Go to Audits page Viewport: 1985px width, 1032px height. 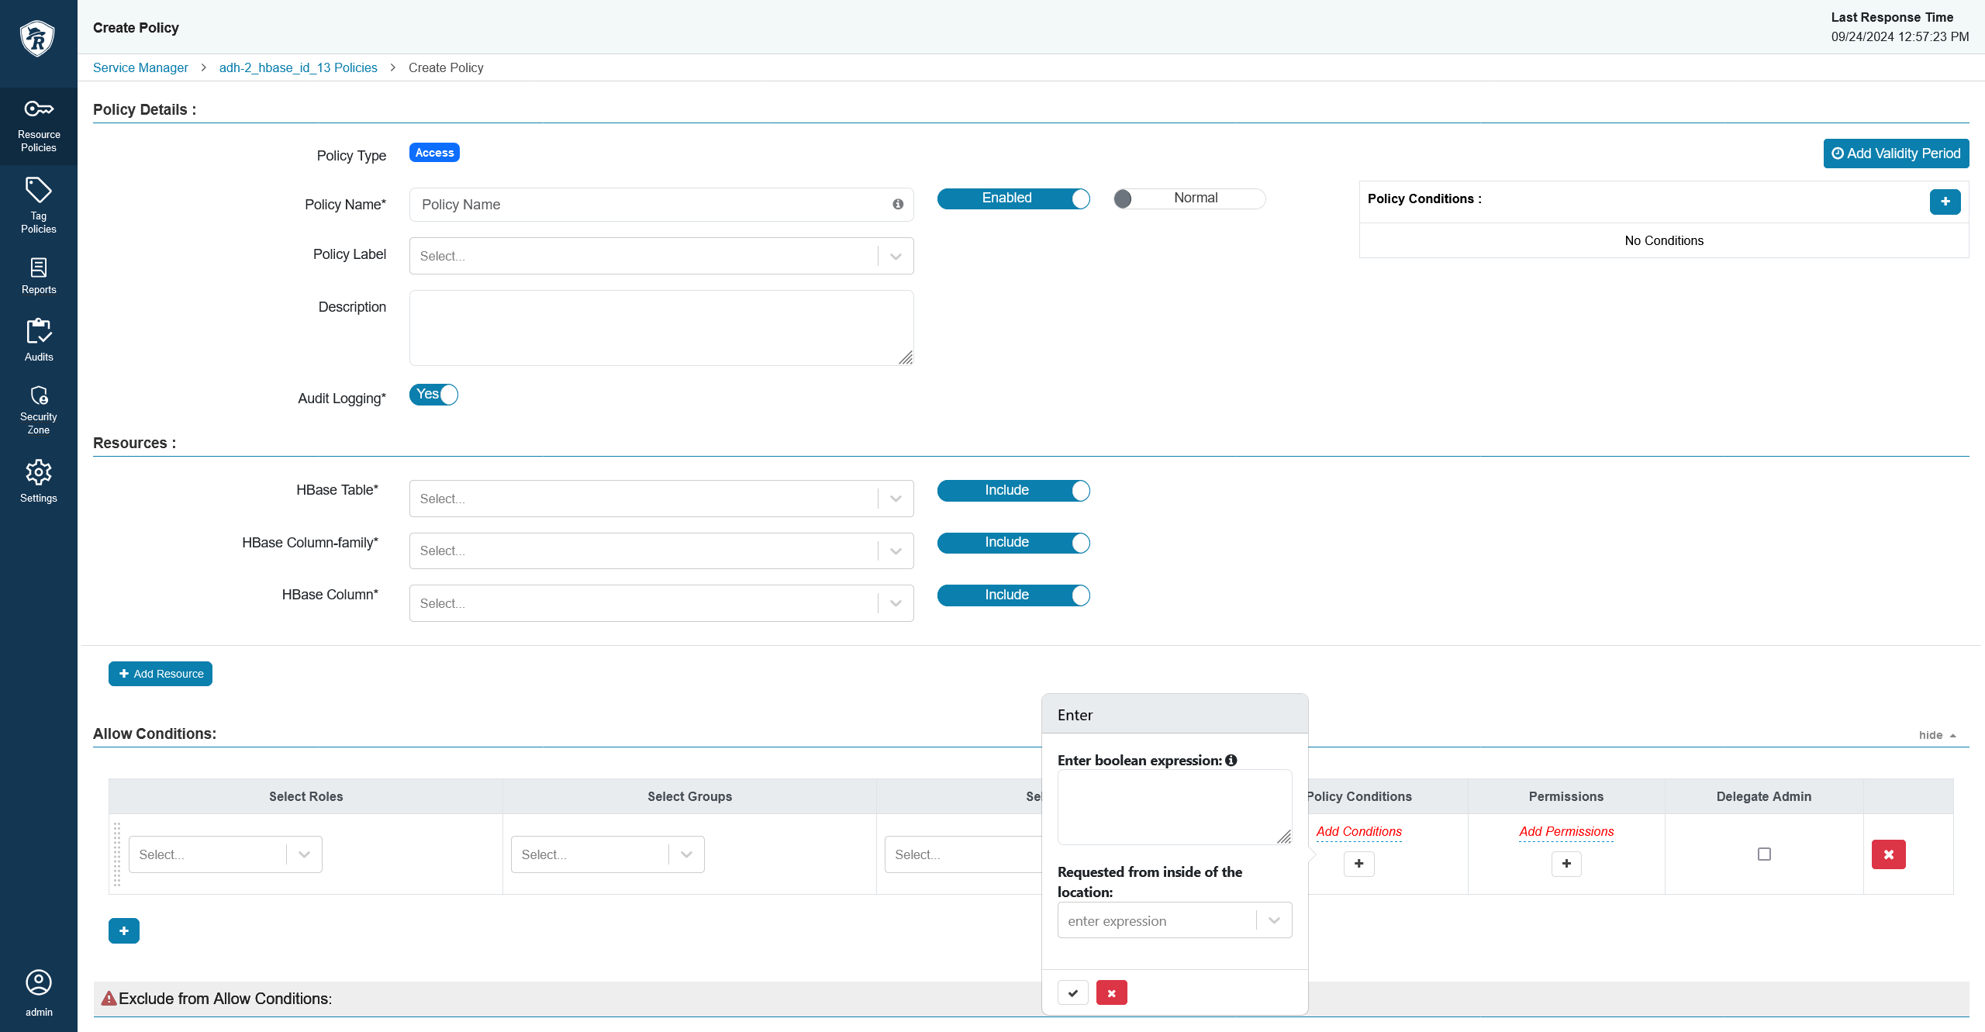point(38,340)
